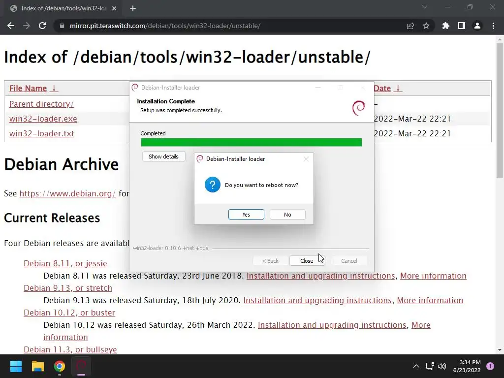
Task: Open Debian 9.13, or stretch link
Action: 68,288
